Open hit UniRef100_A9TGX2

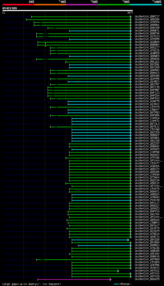[x=147, y=271]
